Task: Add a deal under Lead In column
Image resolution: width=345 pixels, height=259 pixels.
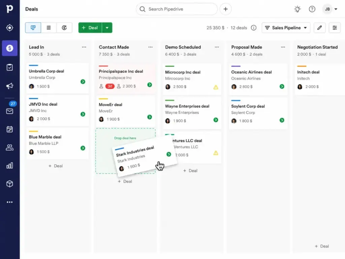Action: pos(56,166)
